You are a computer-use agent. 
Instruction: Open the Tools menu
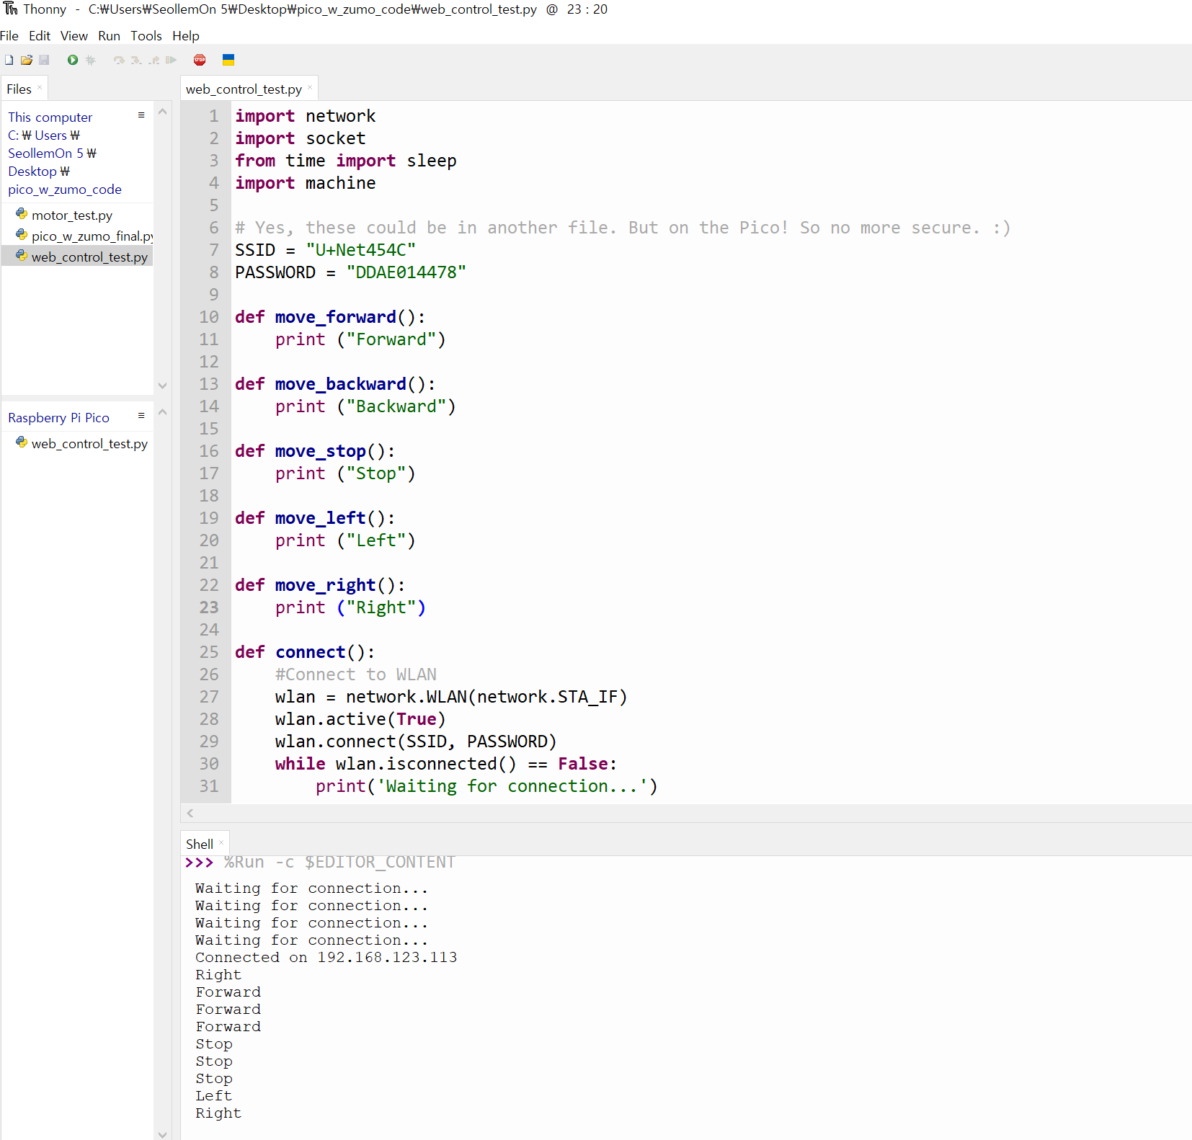[x=146, y=35]
